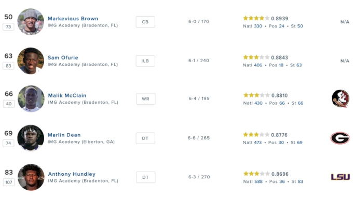Click the ILB position badge

[145, 61]
